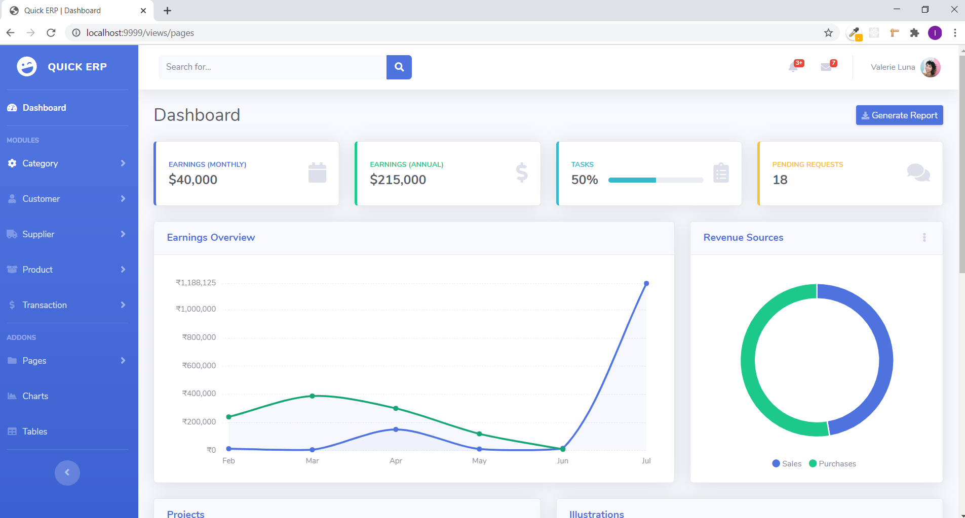Image resolution: width=965 pixels, height=518 pixels.
Task: Expand the Transaction sidebar section
Action: [x=66, y=305]
